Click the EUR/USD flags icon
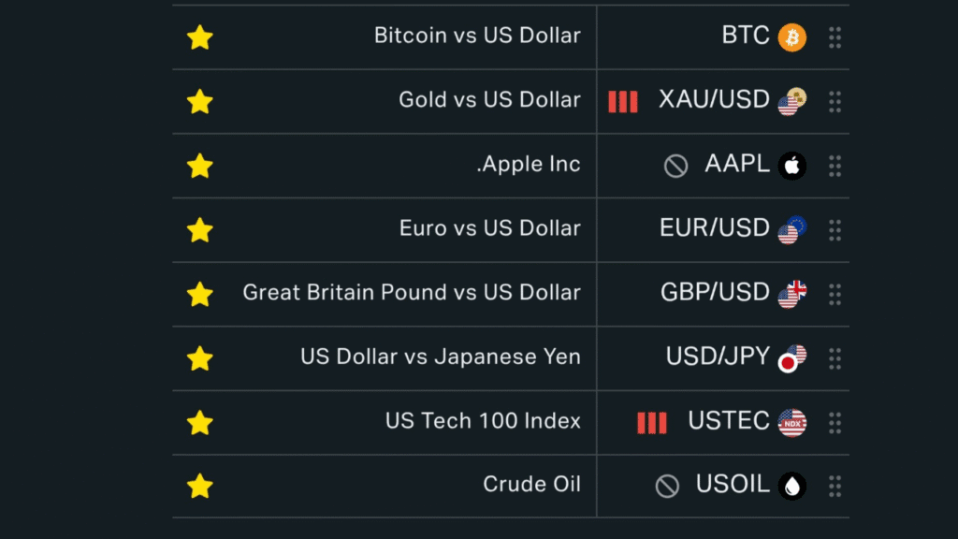Viewport: 958px width, 539px height. pyautogui.click(x=791, y=230)
